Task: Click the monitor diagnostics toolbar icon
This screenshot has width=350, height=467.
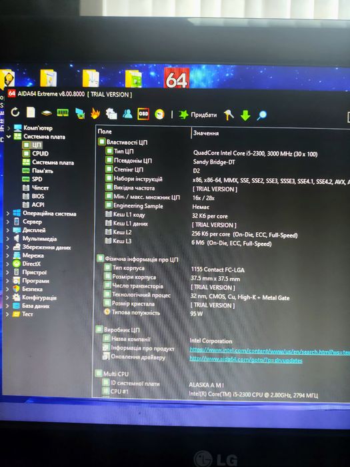Action: coord(80,113)
